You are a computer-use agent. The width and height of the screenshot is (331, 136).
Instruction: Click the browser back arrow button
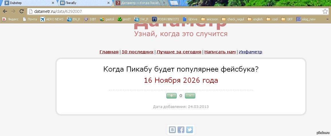click(x=5, y=11)
